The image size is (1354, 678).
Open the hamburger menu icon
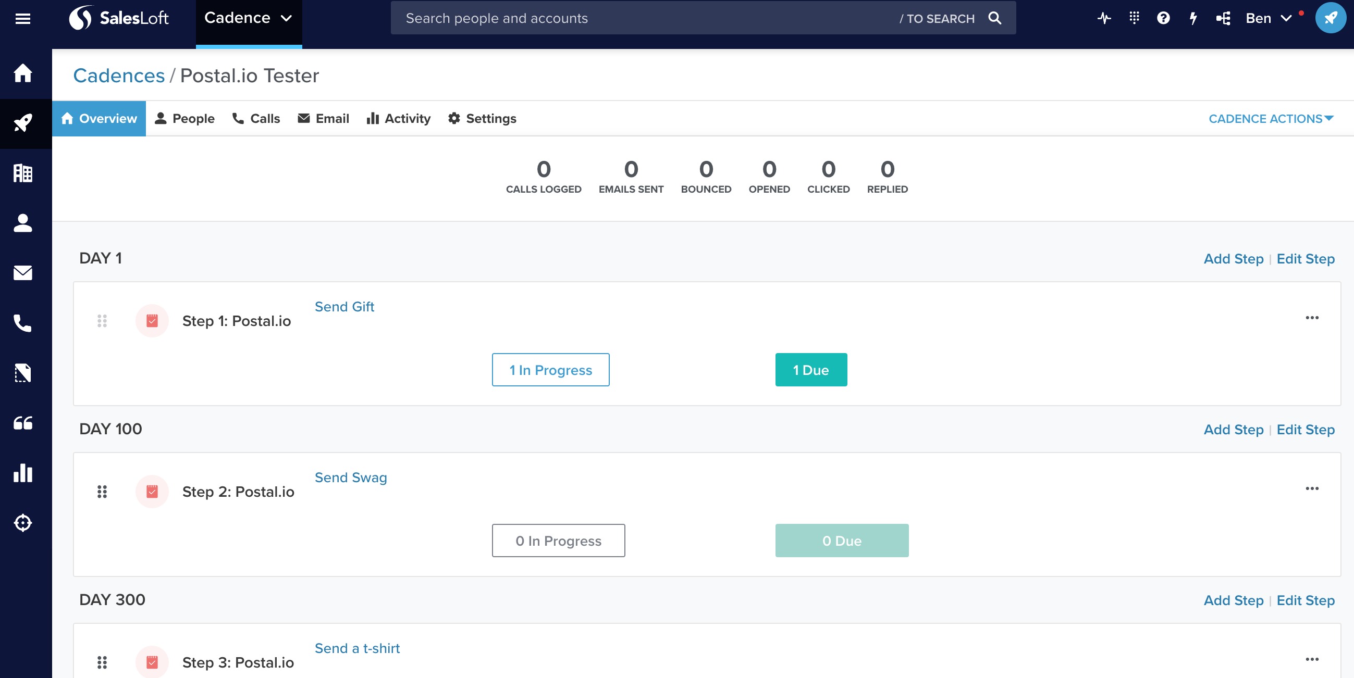click(22, 19)
